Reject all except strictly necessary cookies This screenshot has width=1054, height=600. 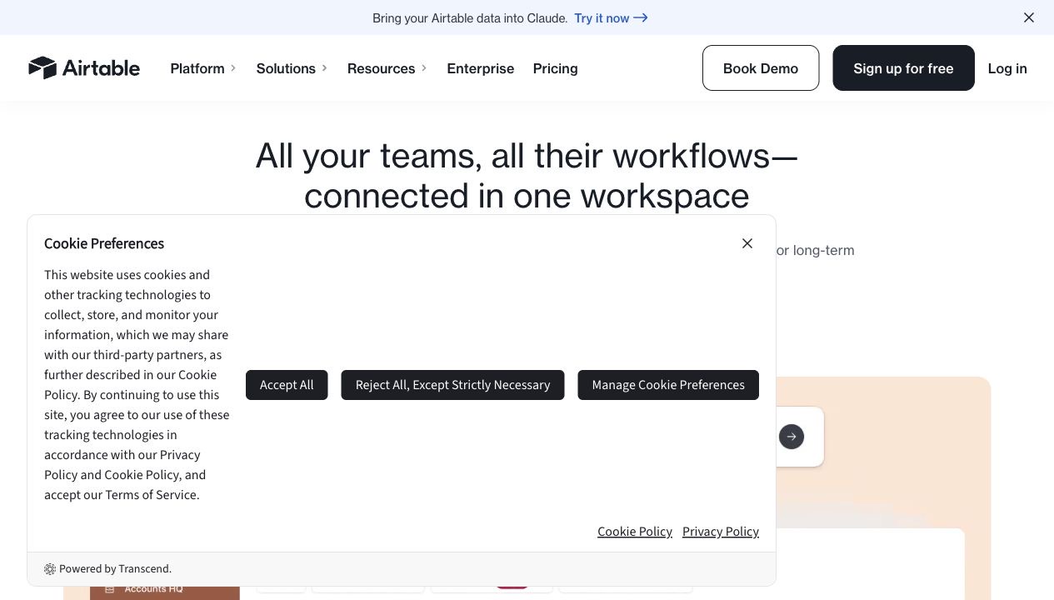(x=452, y=385)
